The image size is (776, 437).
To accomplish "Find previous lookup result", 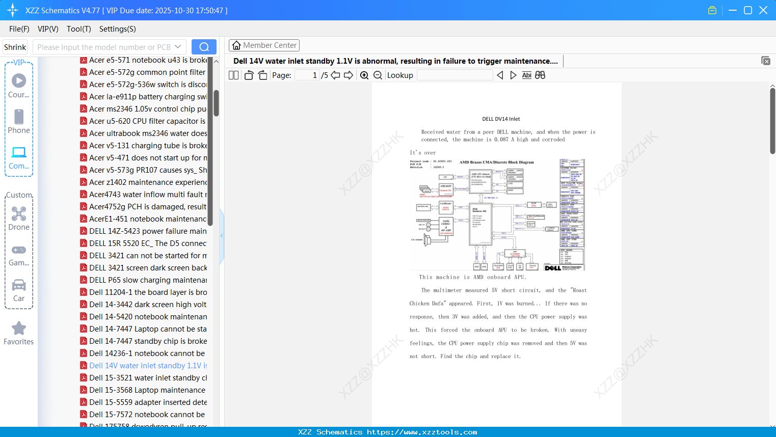I will (x=500, y=75).
